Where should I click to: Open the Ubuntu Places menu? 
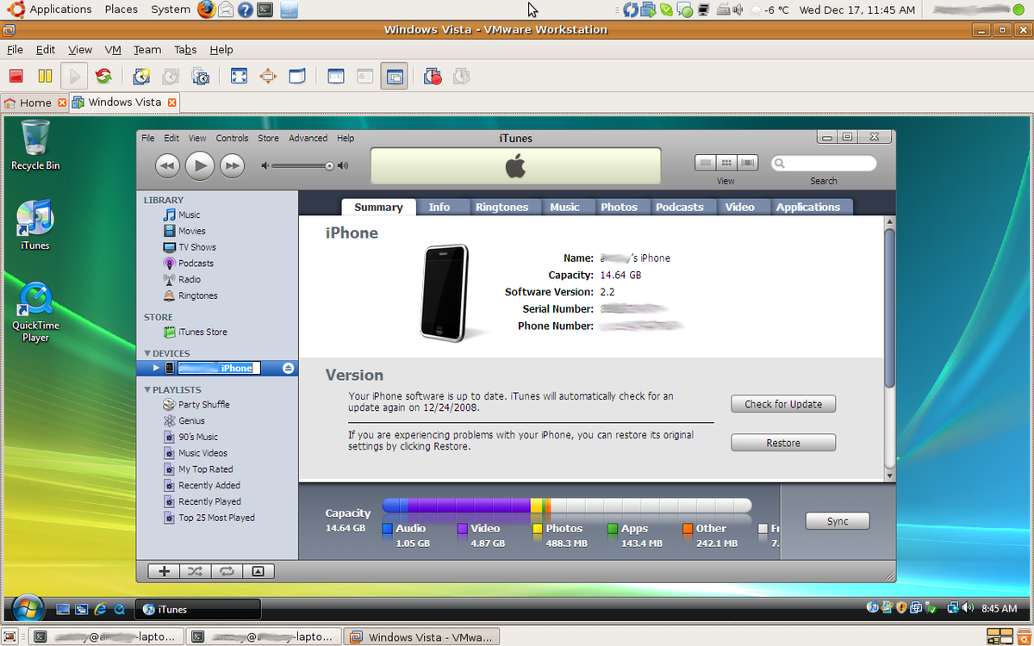coord(121,9)
